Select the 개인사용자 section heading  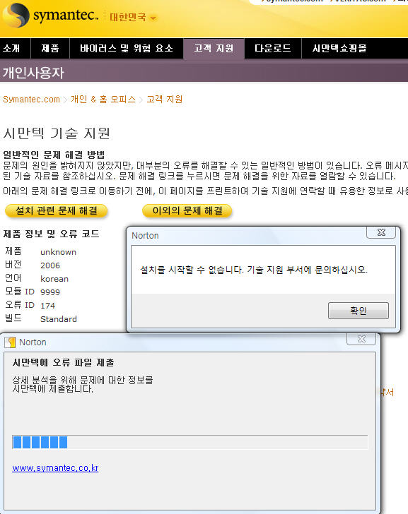pos(33,73)
